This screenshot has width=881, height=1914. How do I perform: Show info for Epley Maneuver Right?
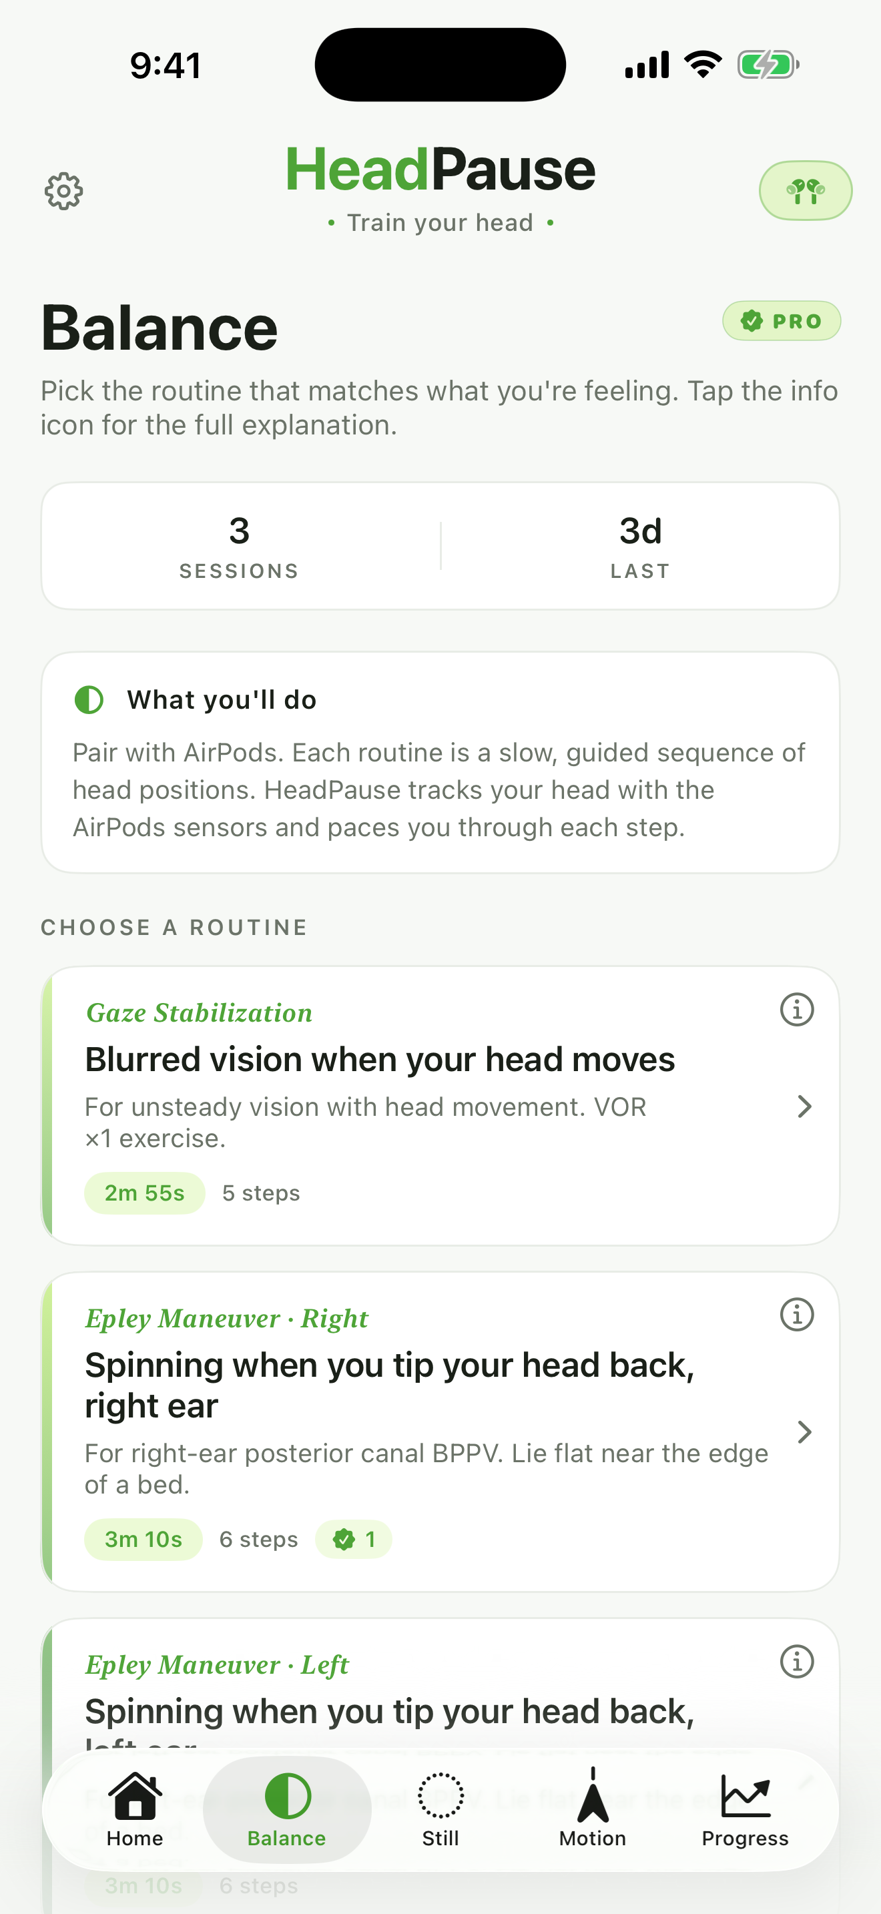click(796, 1315)
